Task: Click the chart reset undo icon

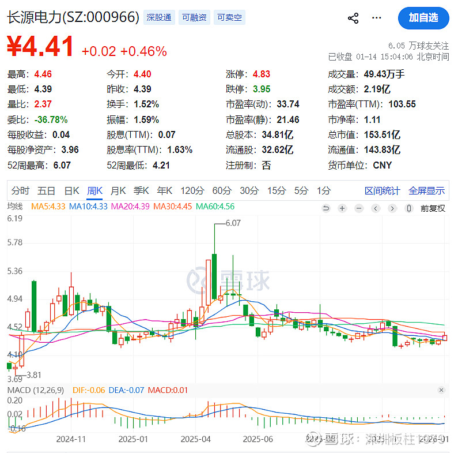Action: coord(325,208)
